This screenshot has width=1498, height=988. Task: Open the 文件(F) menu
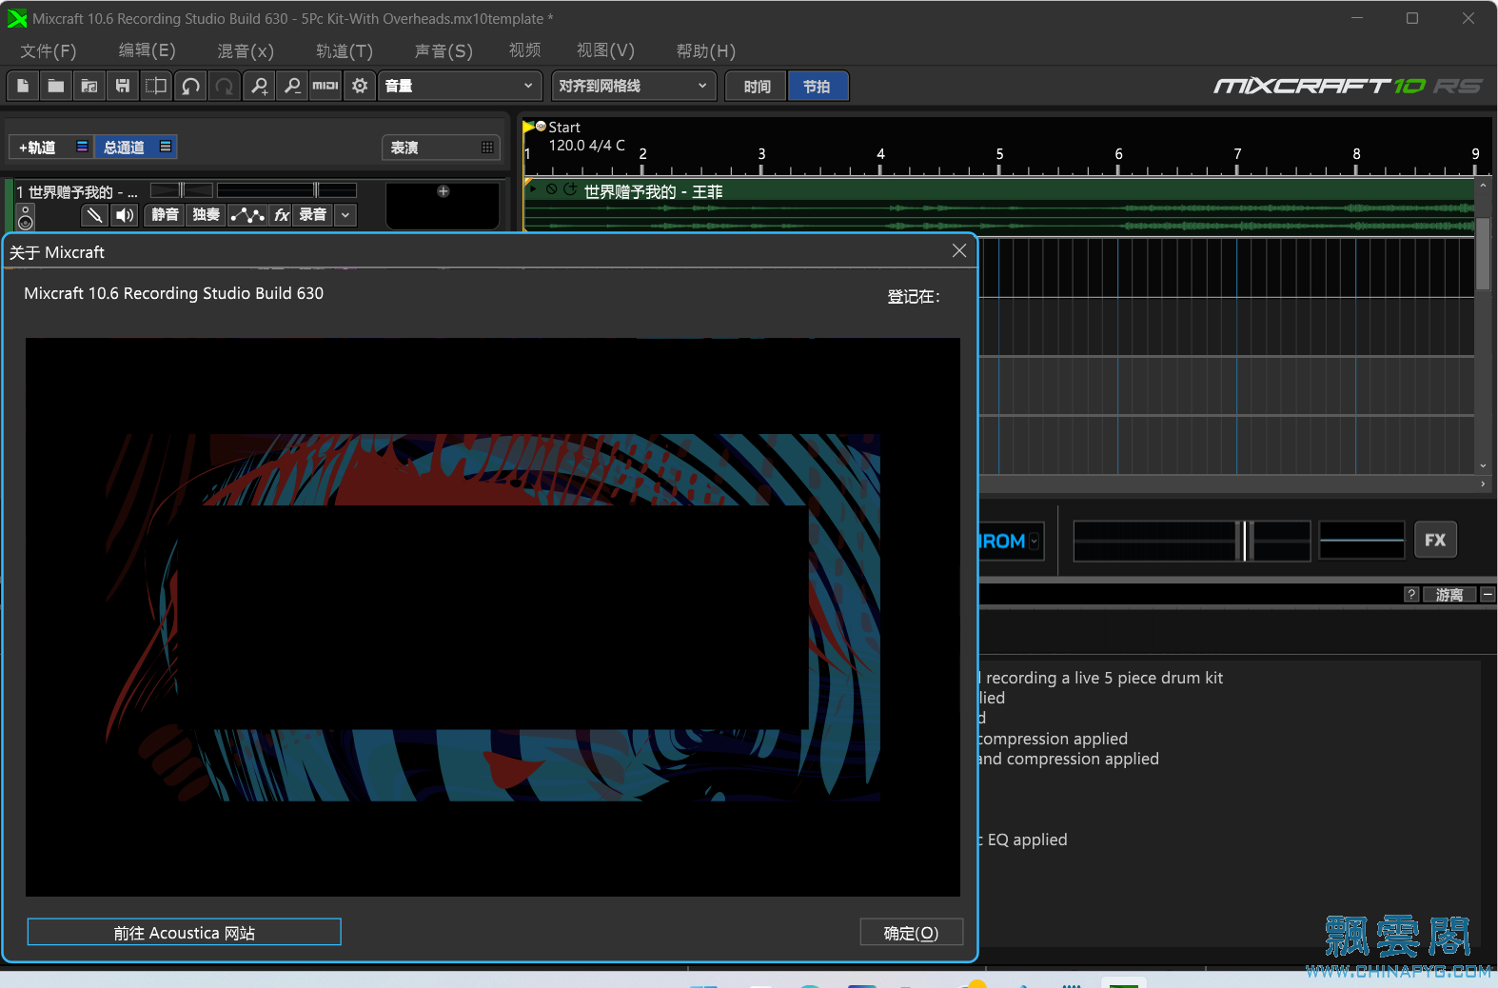(x=49, y=50)
